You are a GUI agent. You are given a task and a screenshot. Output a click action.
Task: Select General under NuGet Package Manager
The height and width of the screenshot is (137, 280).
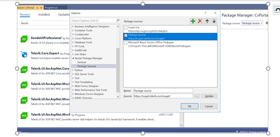click(x=82, y=62)
